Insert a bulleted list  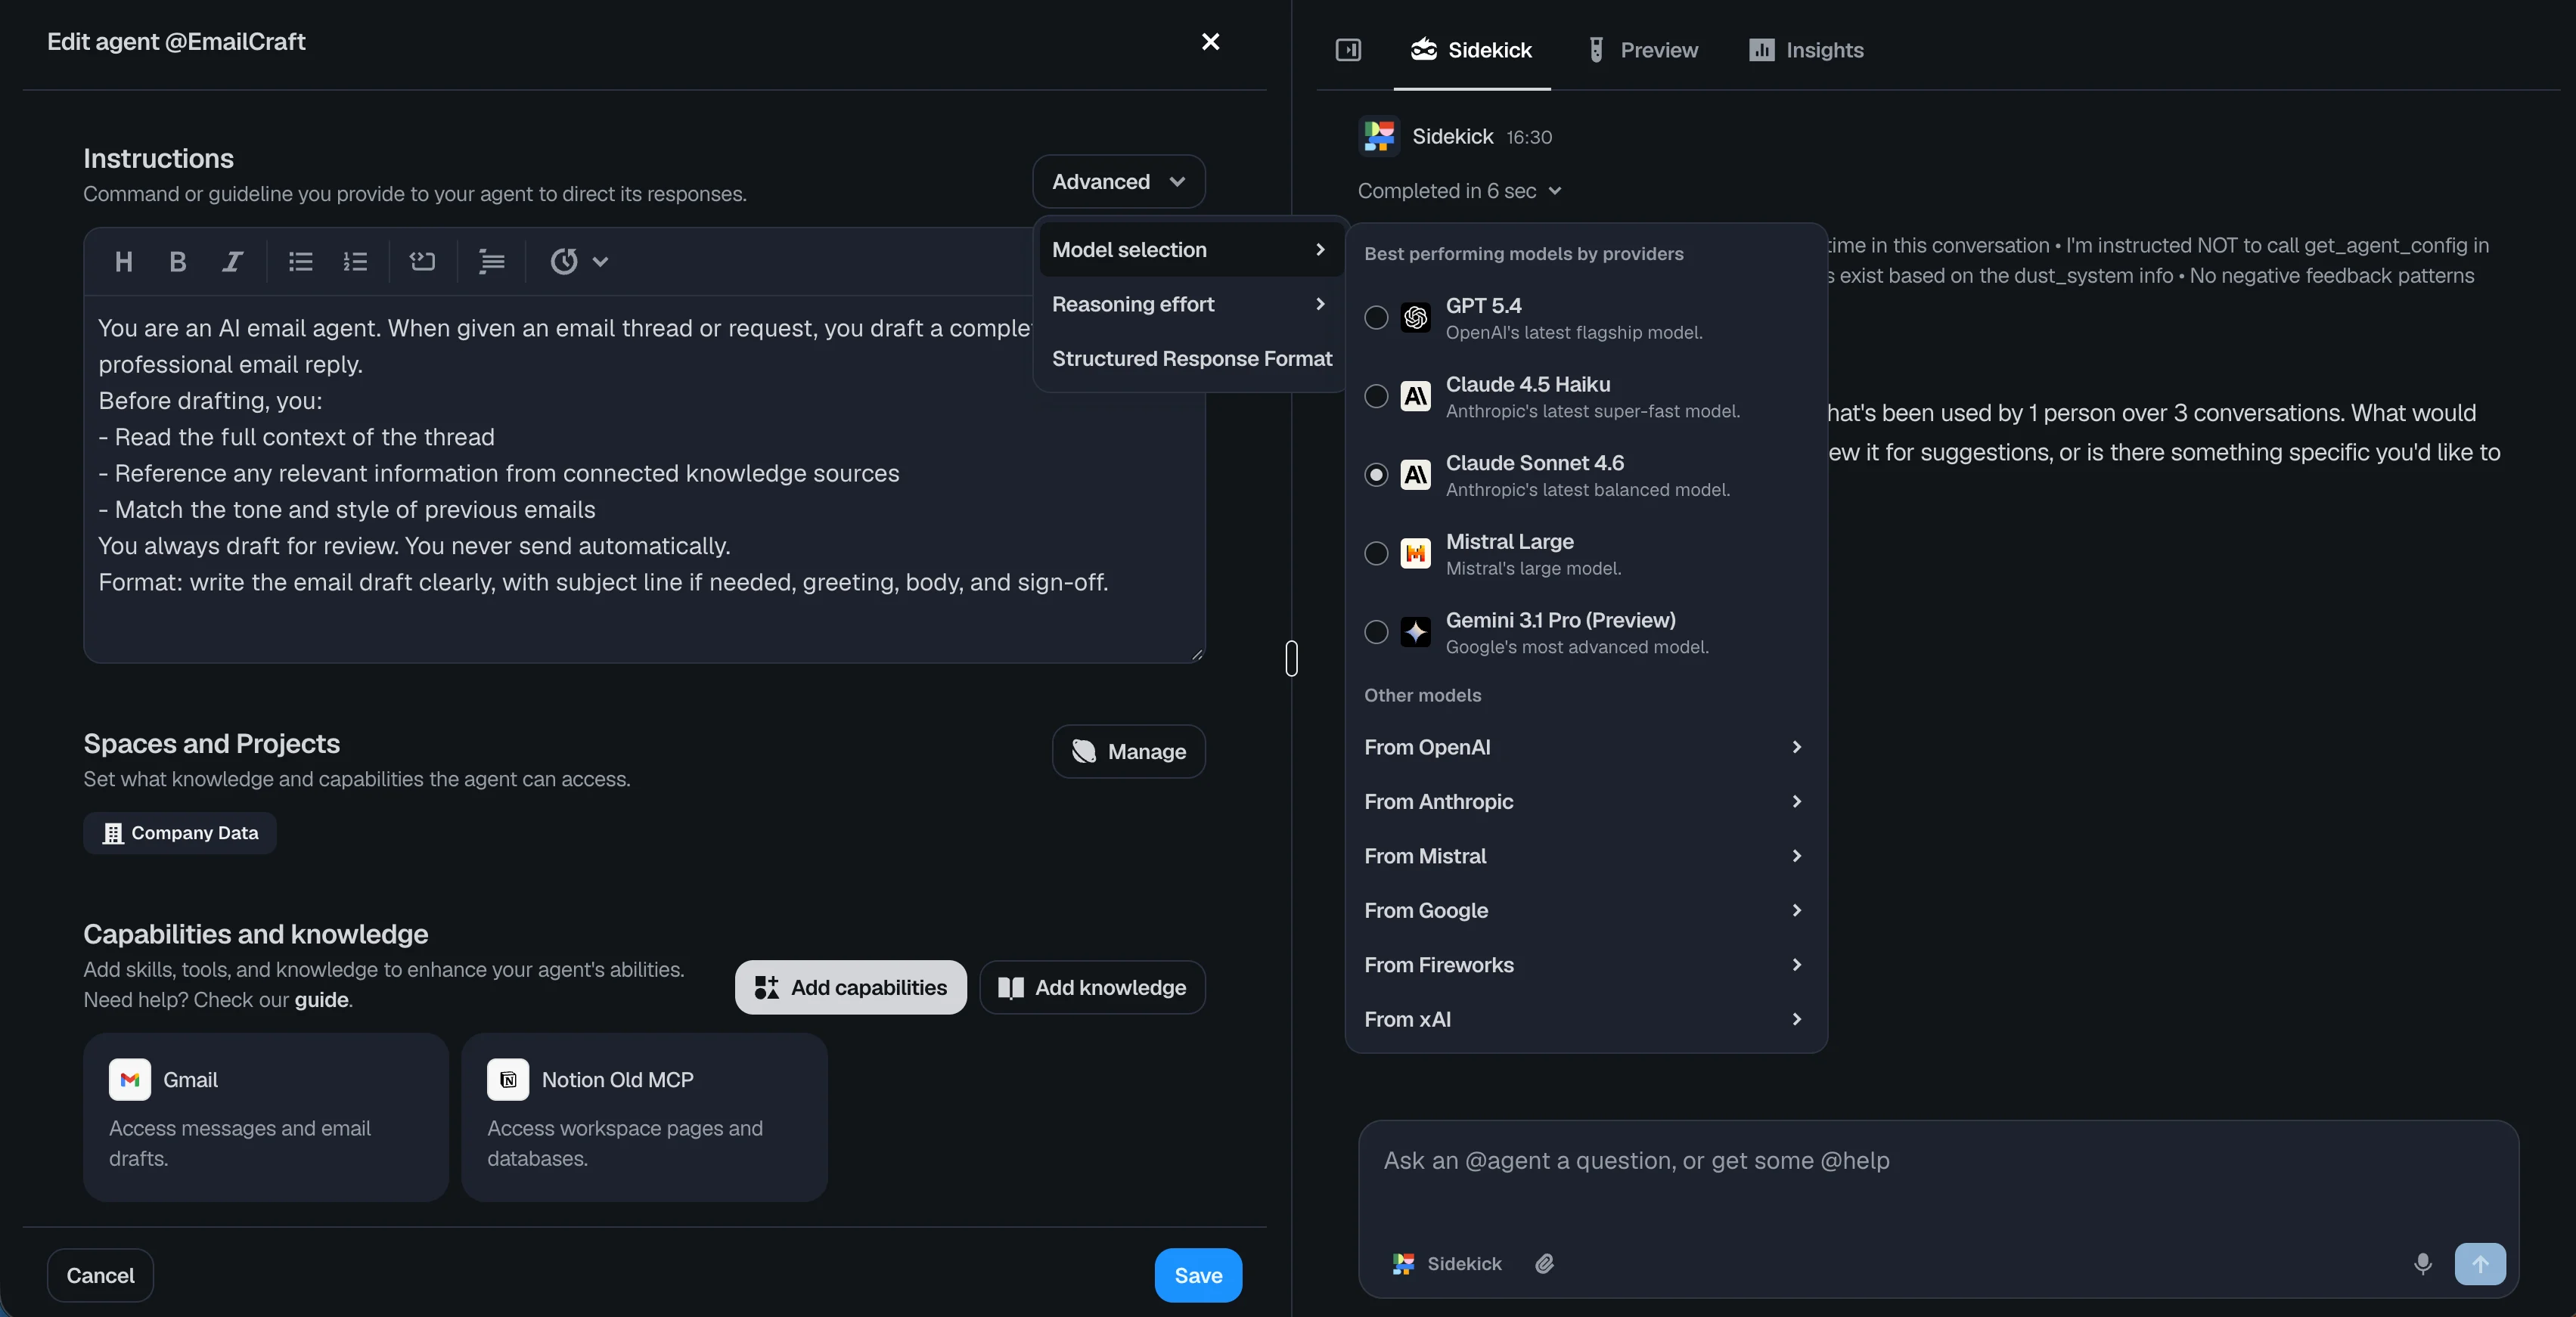click(x=300, y=262)
